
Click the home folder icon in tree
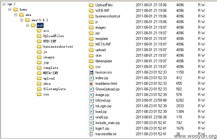16,9
